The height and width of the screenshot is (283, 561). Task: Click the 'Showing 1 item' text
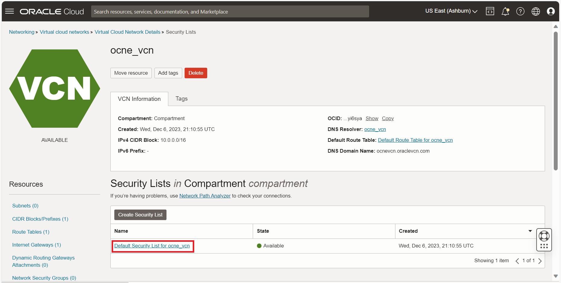(x=492, y=260)
